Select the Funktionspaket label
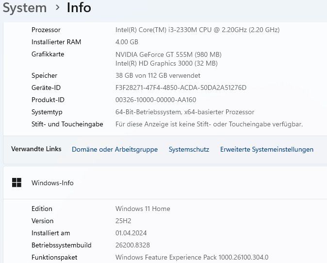 pyautogui.click(x=54, y=257)
